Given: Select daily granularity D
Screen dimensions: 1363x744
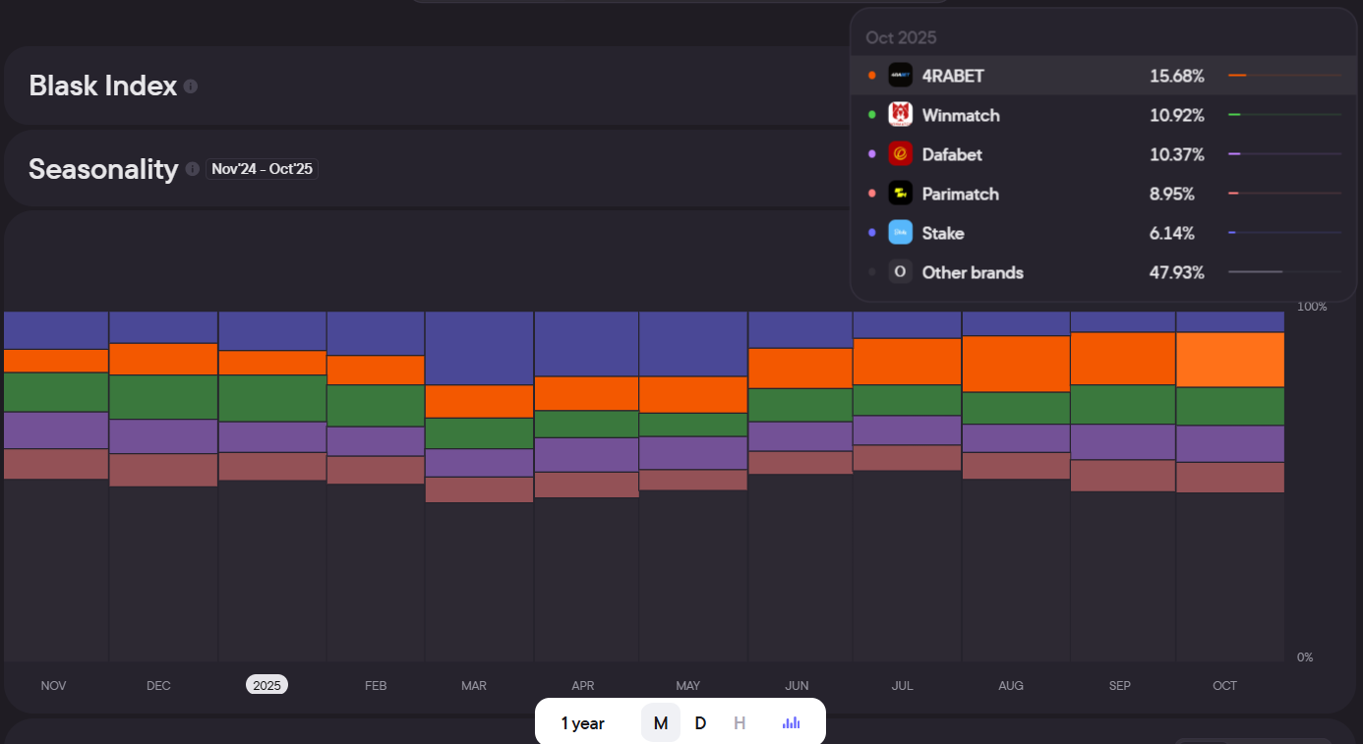Looking at the screenshot, I should click(700, 723).
